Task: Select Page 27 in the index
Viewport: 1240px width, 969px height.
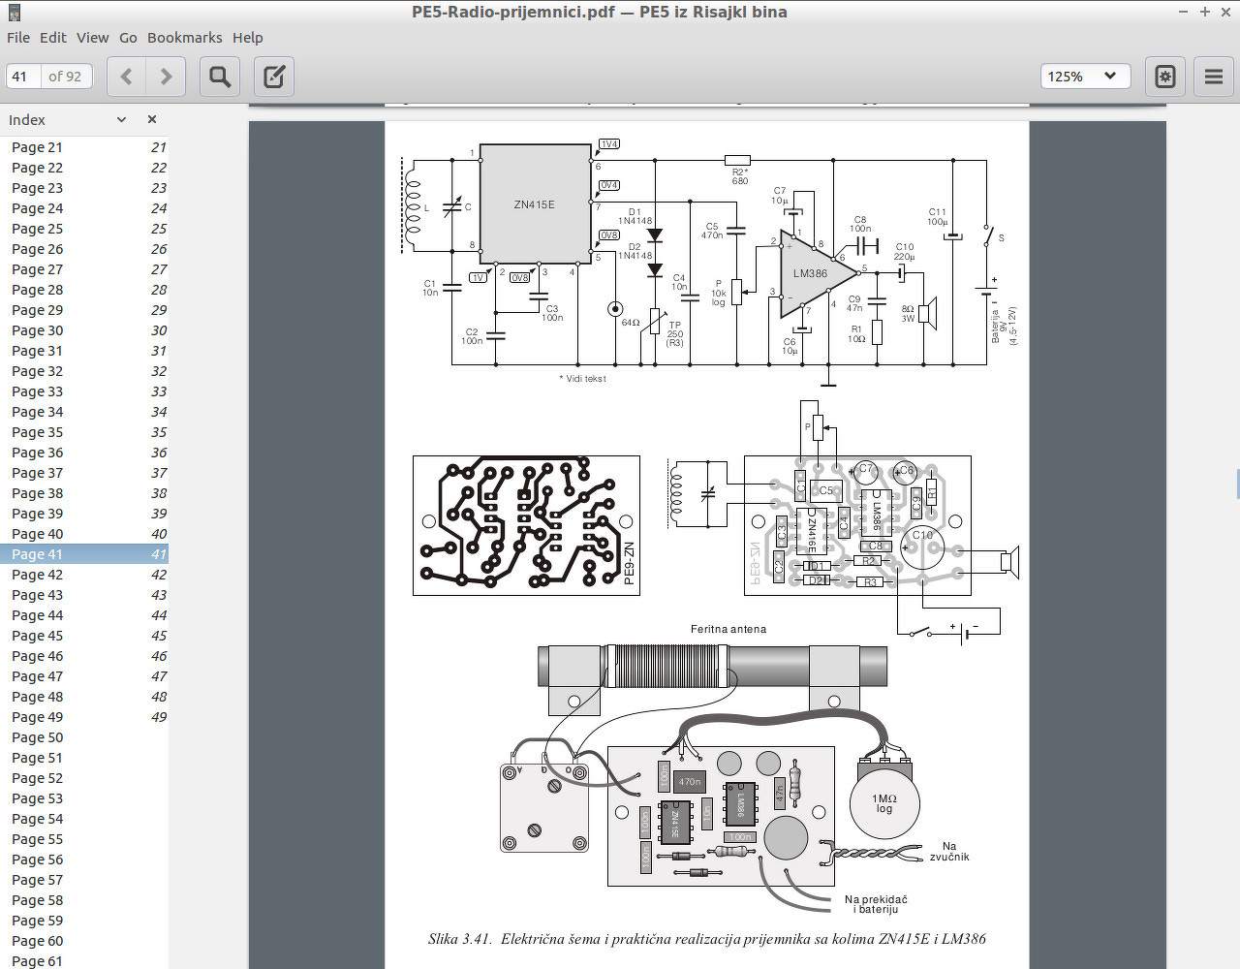Action: pyautogui.click(x=84, y=269)
